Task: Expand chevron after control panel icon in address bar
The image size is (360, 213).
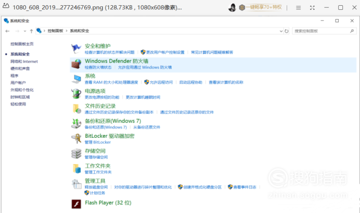Action: (x=44, y=31)
